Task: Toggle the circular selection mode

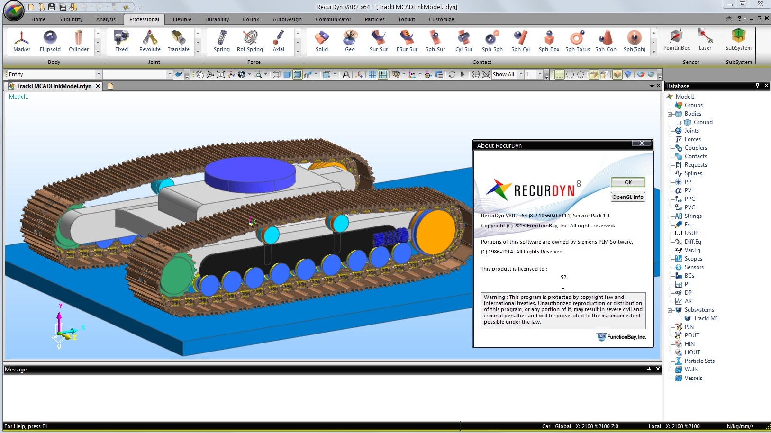Action: (x=570, y=74)
